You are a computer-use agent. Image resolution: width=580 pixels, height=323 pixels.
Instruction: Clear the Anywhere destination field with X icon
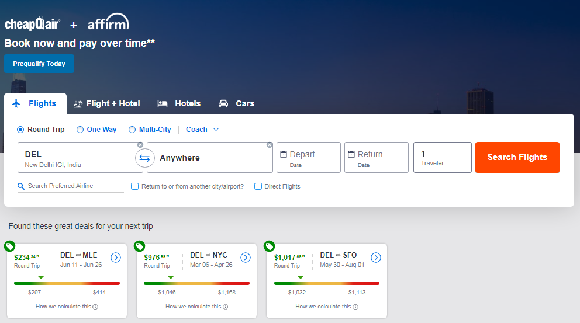(270, 145)
